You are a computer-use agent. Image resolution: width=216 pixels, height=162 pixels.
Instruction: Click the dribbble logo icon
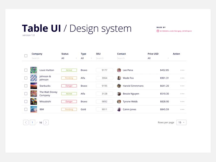click(x=158, y=31)
